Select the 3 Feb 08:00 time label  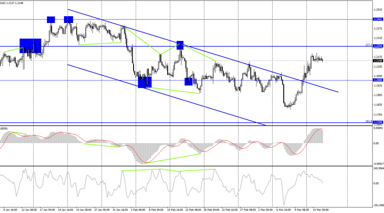click(x=138, y=210)
